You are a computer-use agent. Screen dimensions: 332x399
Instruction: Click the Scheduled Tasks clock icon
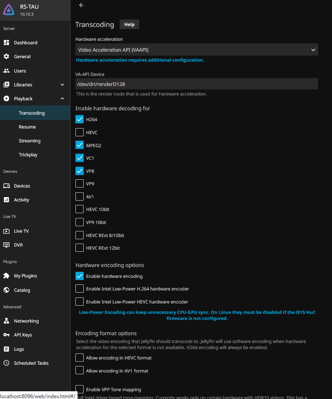7,363
